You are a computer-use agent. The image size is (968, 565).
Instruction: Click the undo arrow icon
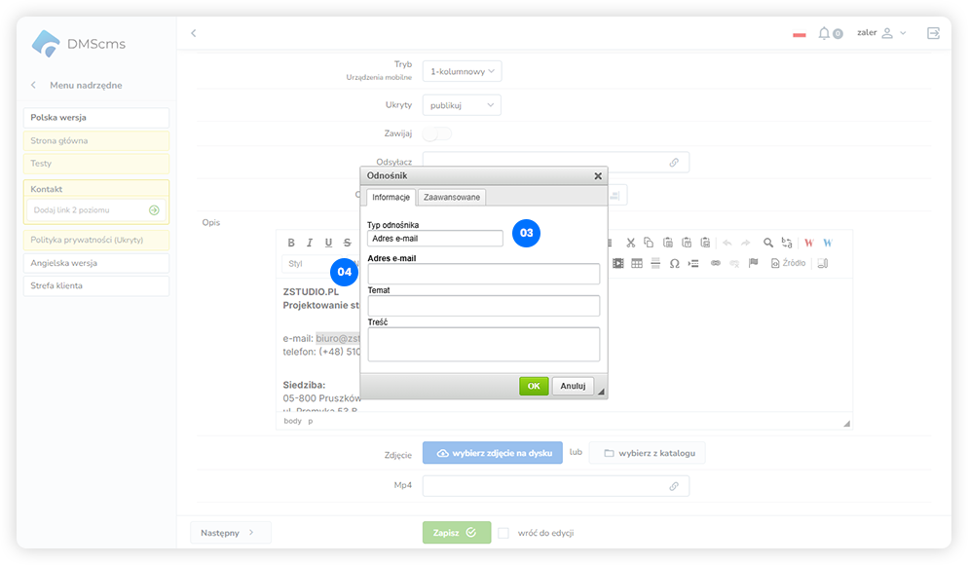click(x=727, y=243)
